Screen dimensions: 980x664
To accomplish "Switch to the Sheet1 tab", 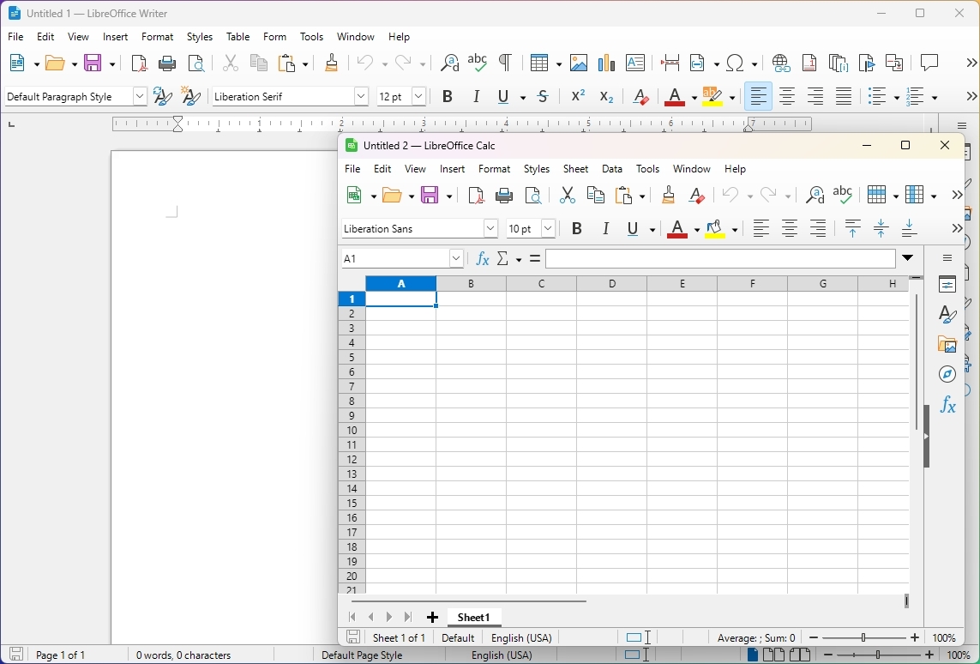I will (473, 618).
